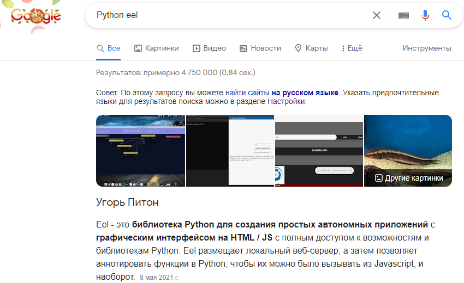Click the result count 'Результатов: примерно 4 750 000'
The height and width of the screenshot is (283, 464).
(x=157, y=72)
